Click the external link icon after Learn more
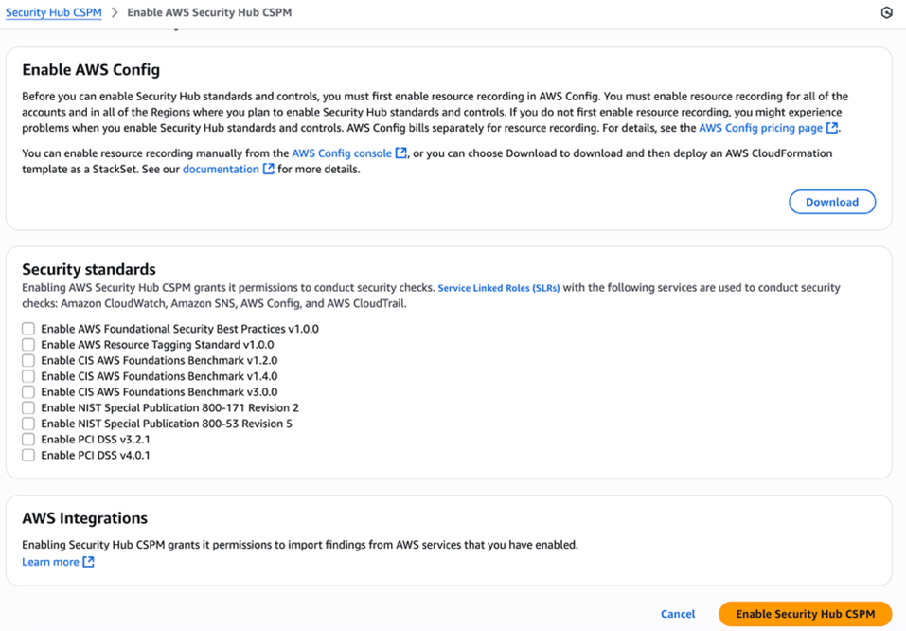906x631 pixels. click(x=86, y=561)
